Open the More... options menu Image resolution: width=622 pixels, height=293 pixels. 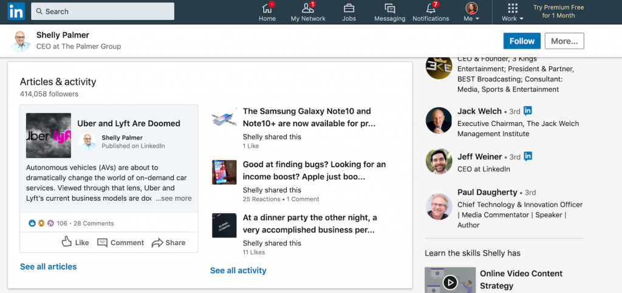pyautogui.click(x=564, y=41)
